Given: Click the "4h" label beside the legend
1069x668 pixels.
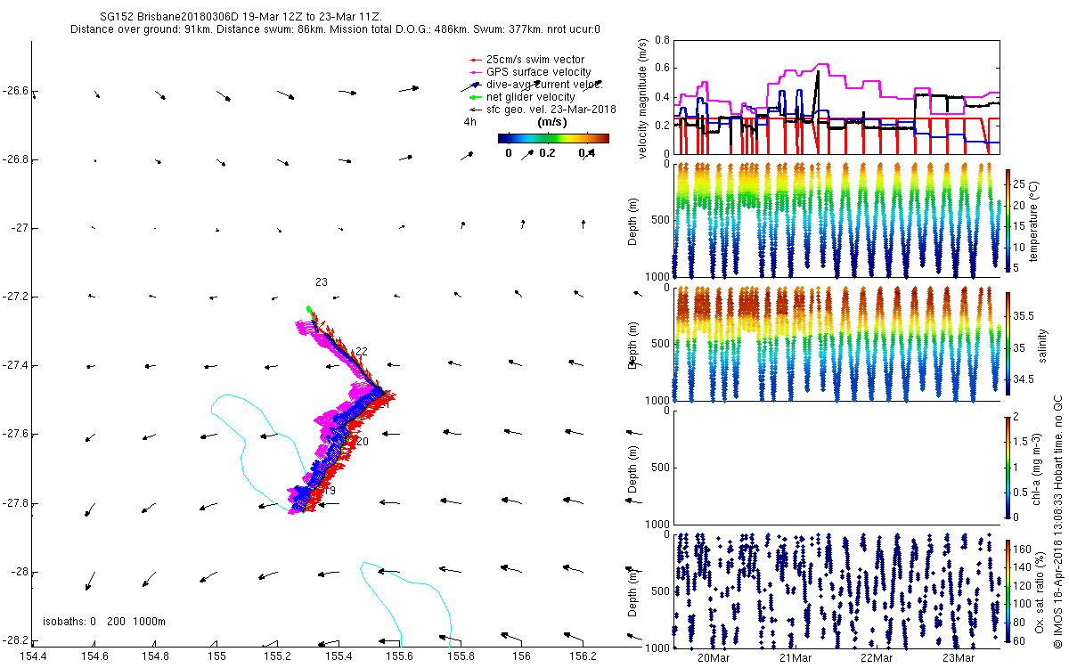Looking at the screenshot, I should tap(469, 122).
